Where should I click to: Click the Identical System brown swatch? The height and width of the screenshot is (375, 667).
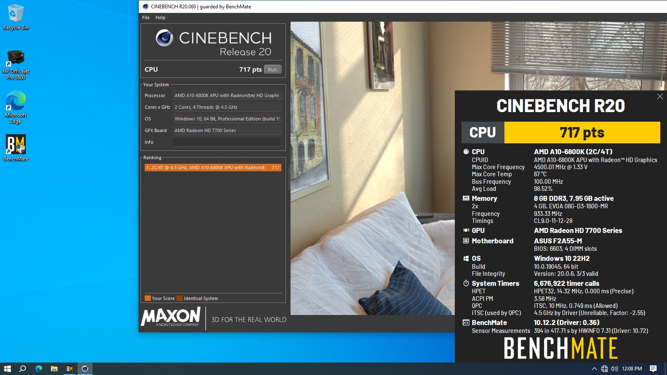coord(179,298)
